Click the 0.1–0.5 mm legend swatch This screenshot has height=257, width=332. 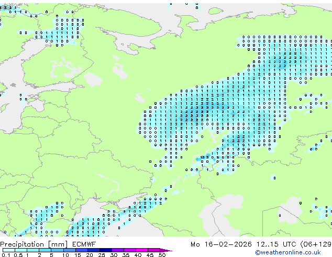(x=9, y=250)
